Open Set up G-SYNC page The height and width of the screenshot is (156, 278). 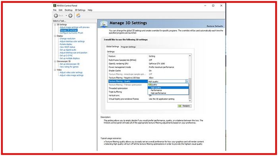[66, 56]
